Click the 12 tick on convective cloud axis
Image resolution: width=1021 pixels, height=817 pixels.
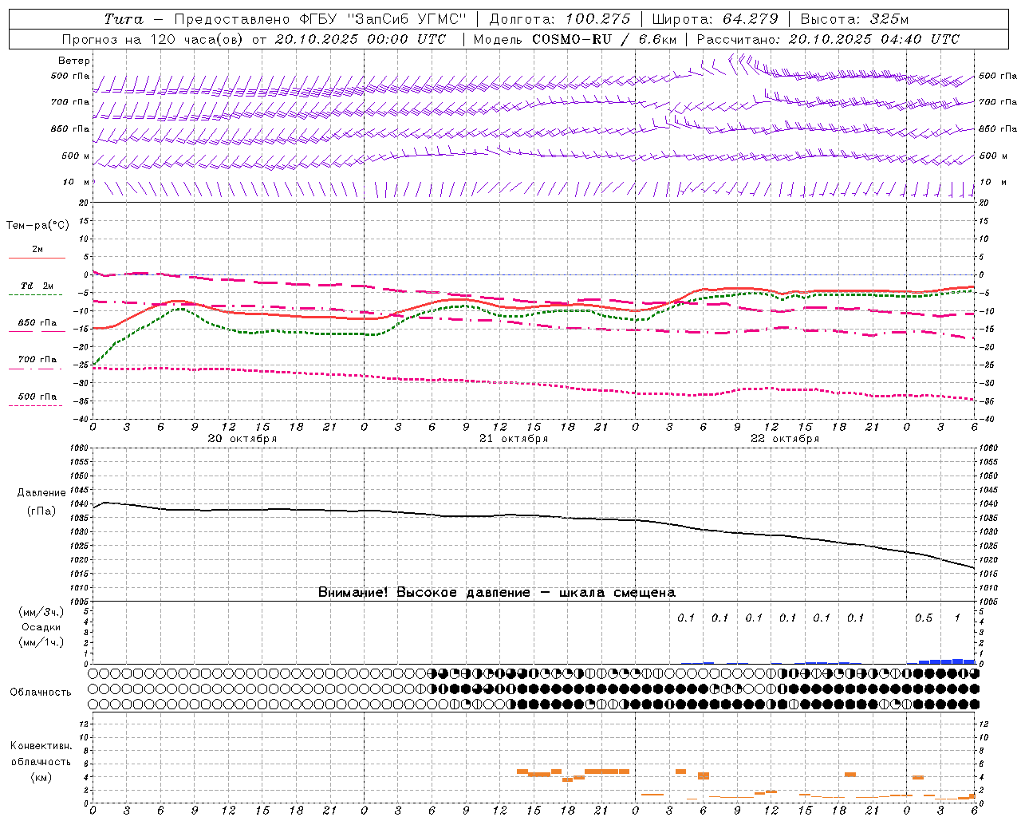point(85,724)
